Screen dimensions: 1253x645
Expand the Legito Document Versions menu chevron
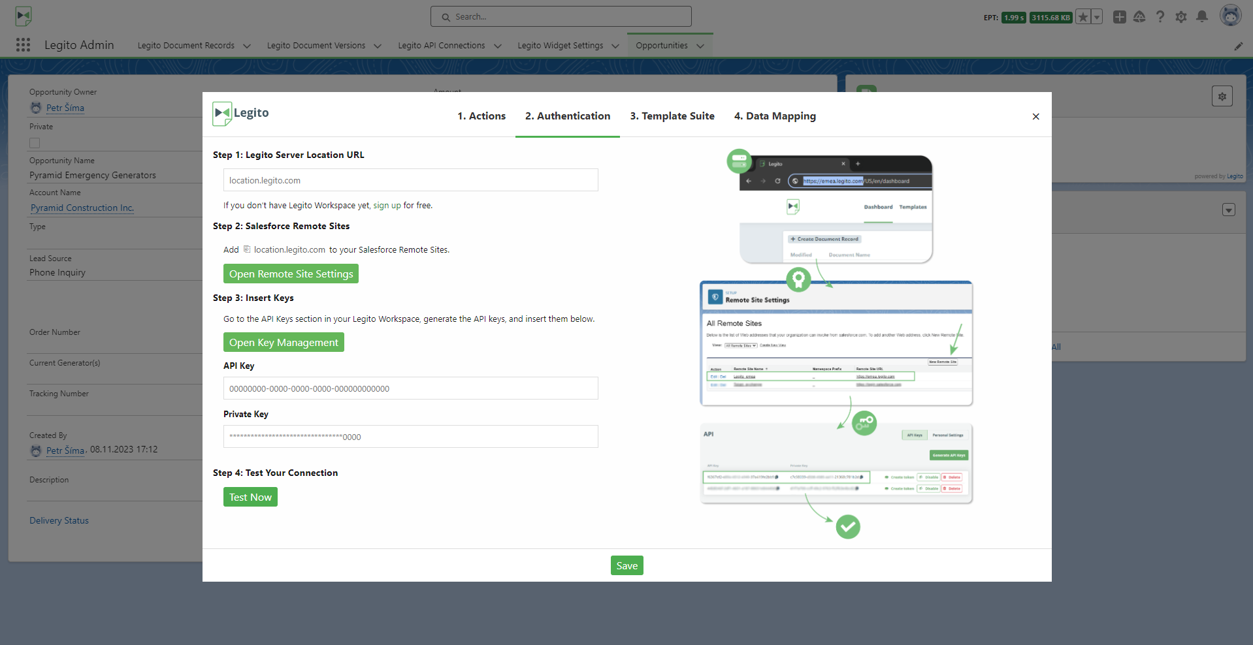378,46
